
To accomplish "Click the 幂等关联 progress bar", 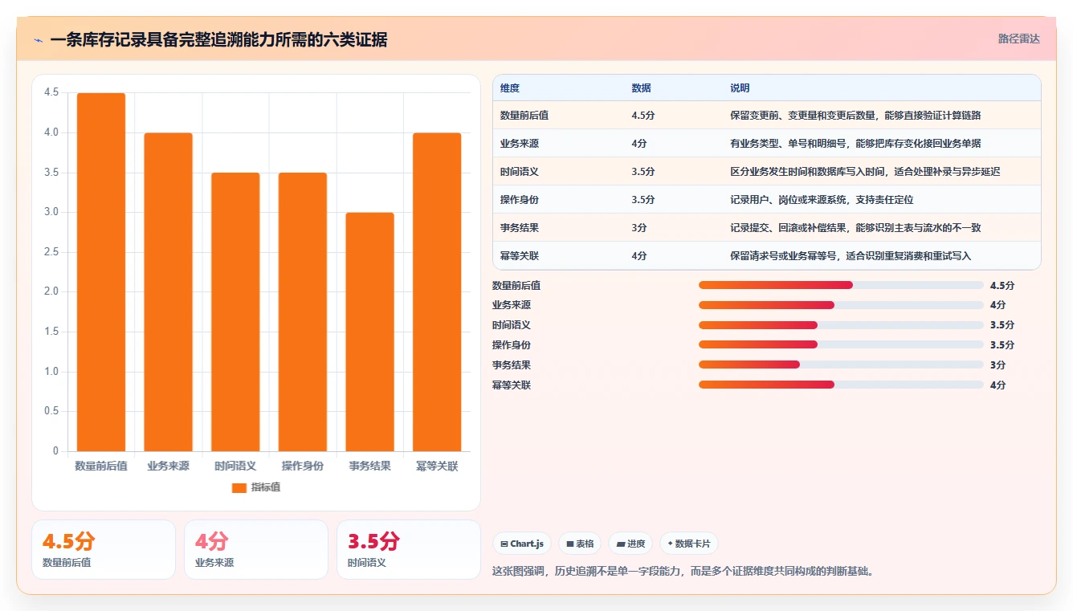I will 841,385.
